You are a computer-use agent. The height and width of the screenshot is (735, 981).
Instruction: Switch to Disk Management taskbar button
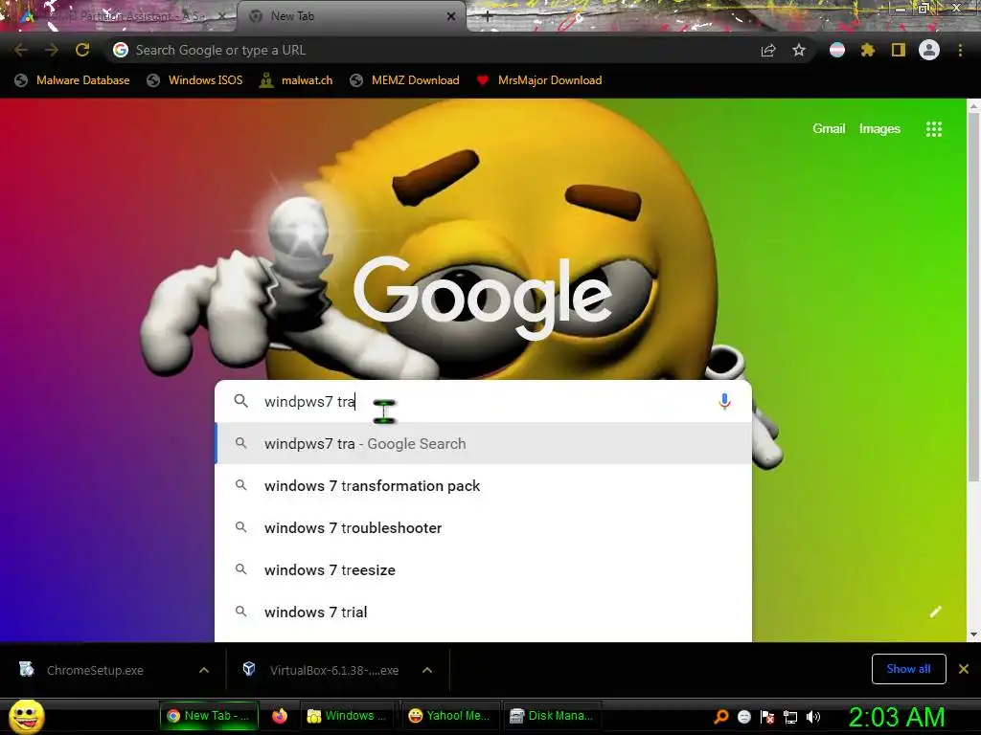coord(552,716)
